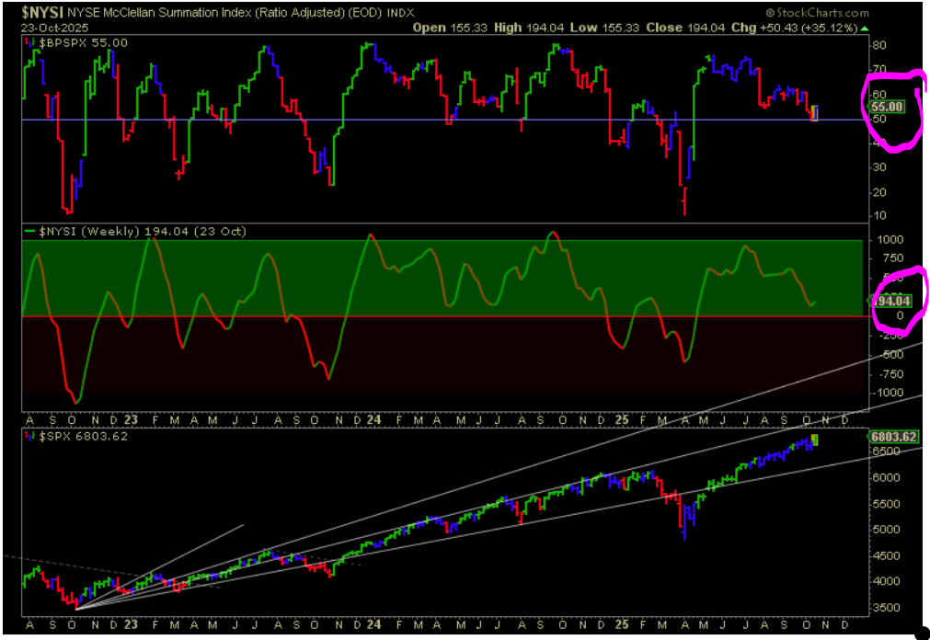Click the $NYSI ticker symbol in chart header
930x640 pixels.
(x=41, y=11)
